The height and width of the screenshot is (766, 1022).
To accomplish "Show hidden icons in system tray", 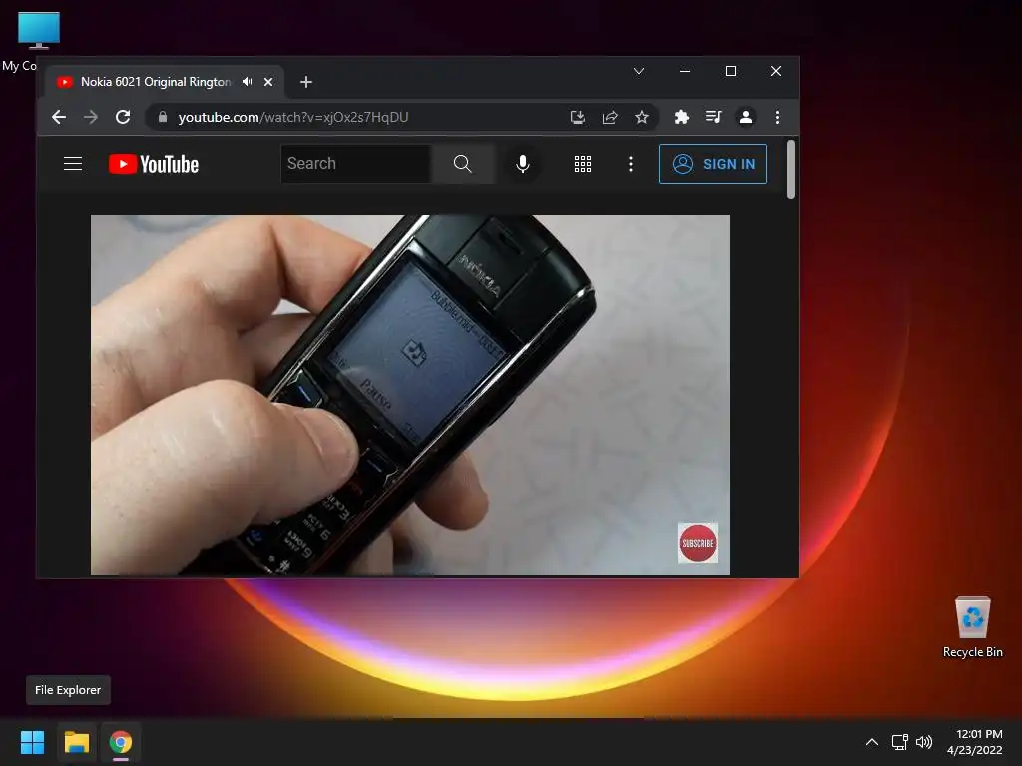I will pyautogui.click(x=872, y=742).
